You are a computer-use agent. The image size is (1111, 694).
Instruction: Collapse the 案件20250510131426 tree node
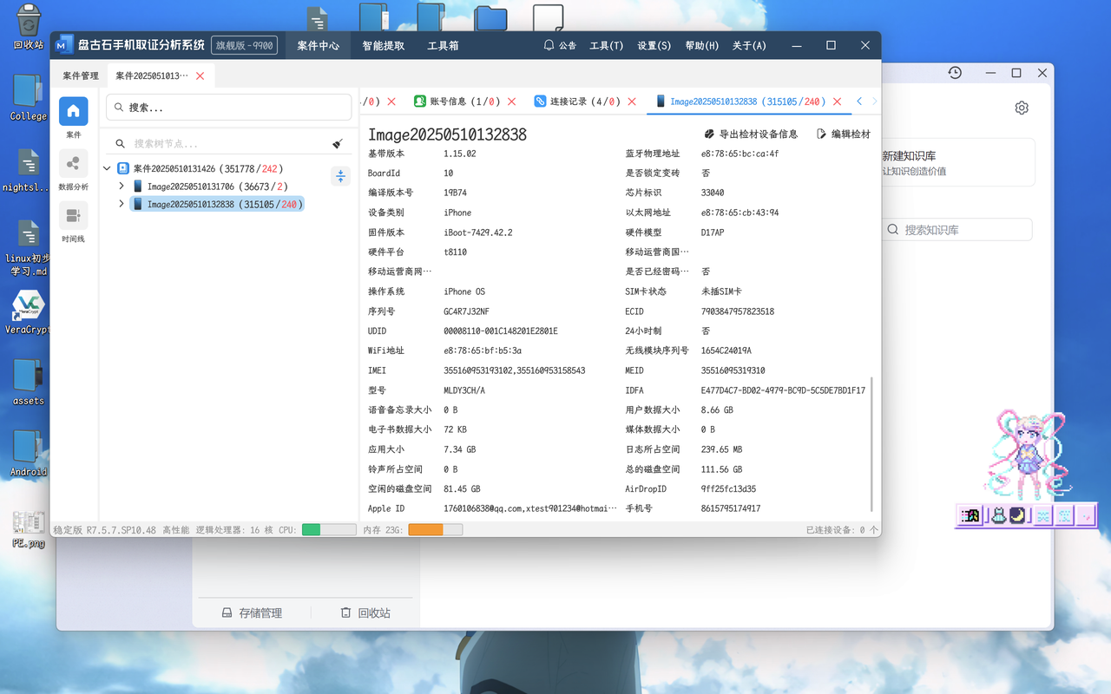tap(107, 168)
